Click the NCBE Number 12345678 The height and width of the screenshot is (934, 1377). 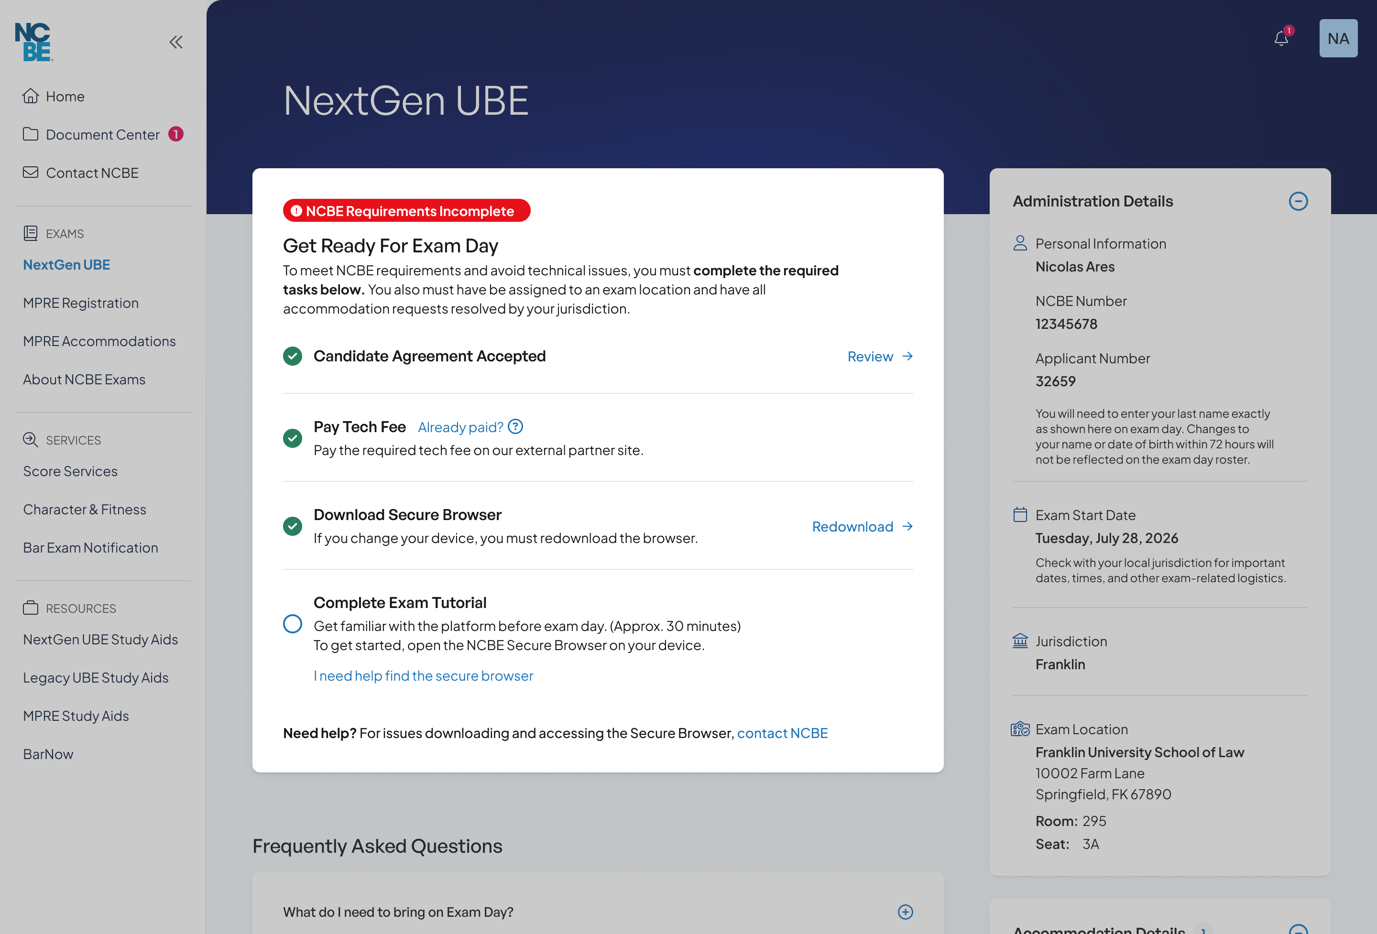(x=1066, y=324)
